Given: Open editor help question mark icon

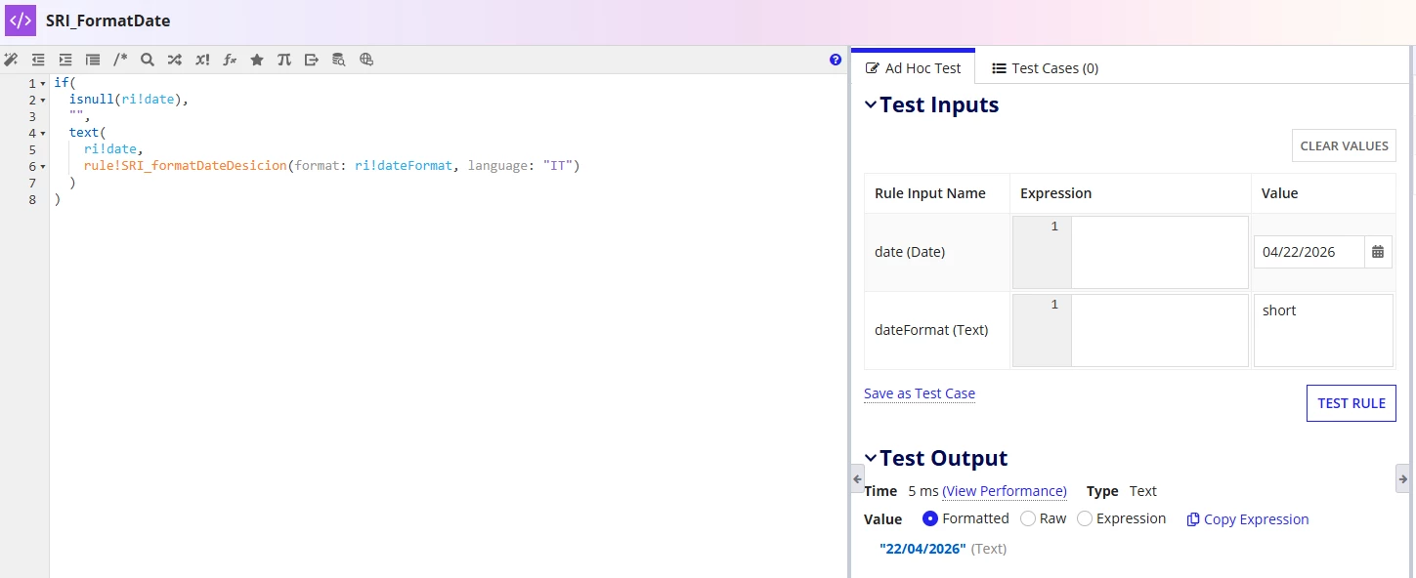Looking at the screenshot, I should [836, 60].
